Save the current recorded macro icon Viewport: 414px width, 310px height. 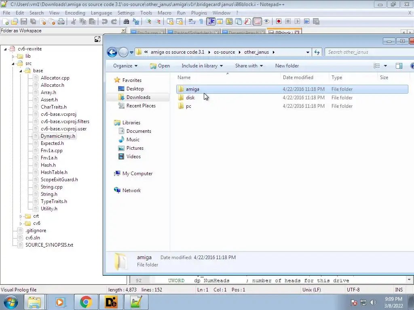(x=316, y=22)
